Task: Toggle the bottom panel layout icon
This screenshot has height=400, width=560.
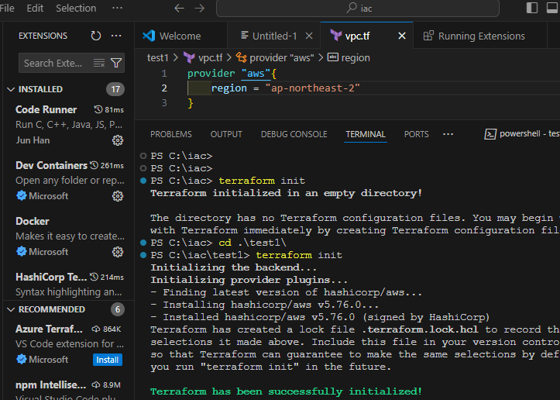Action: (552, 8)
